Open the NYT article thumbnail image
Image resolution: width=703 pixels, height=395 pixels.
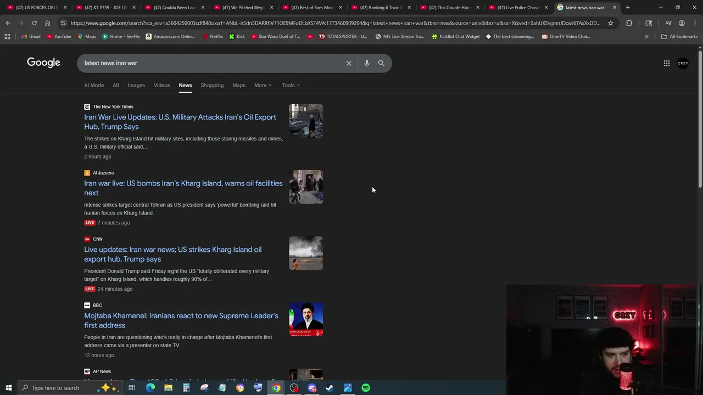point(306,121)
